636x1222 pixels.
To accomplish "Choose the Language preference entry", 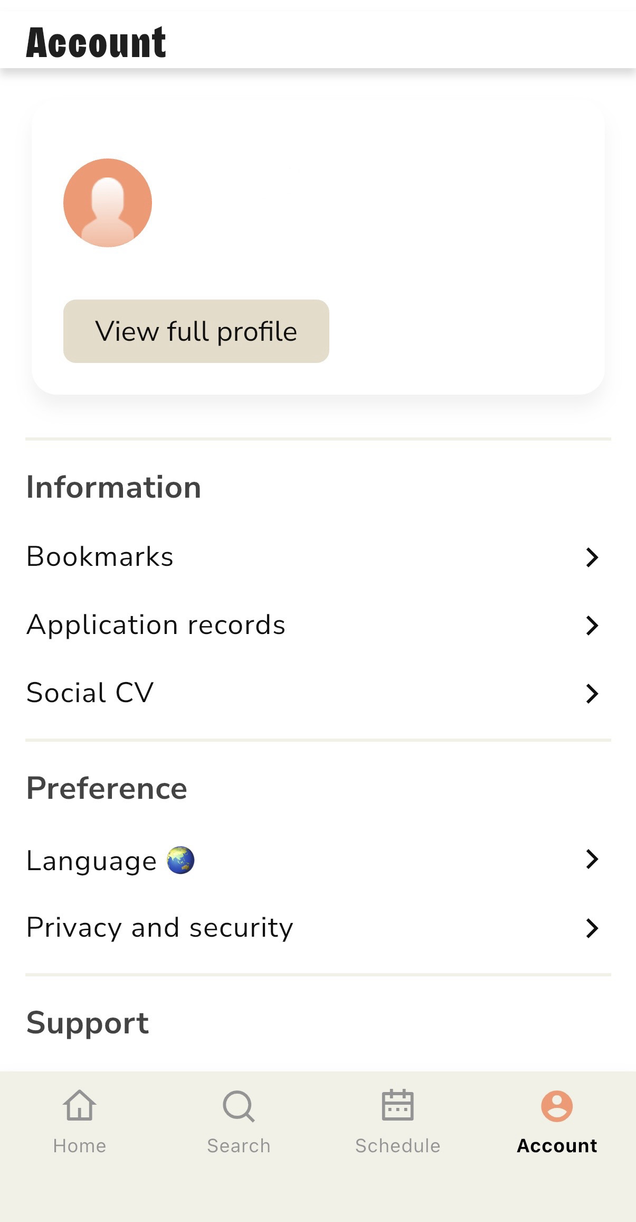I will click(x=92, y=861).
